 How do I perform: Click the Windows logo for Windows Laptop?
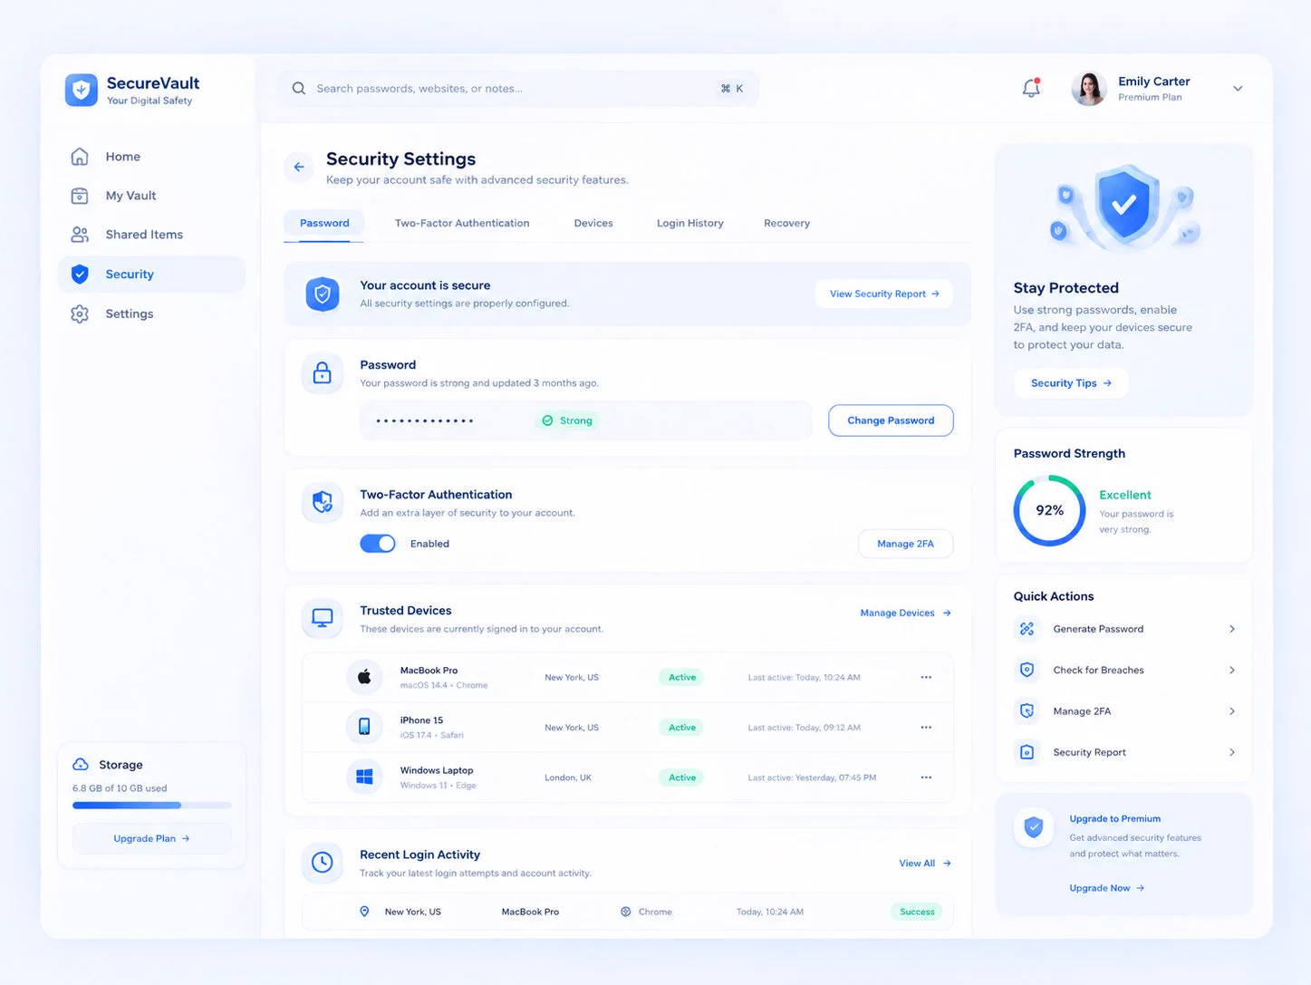364,777
